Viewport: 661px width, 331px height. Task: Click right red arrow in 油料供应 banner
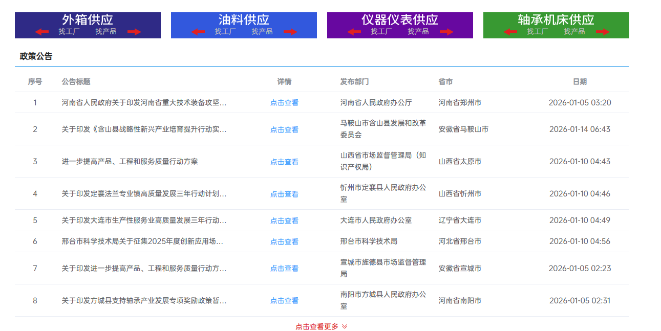click(x=290, y=32)
